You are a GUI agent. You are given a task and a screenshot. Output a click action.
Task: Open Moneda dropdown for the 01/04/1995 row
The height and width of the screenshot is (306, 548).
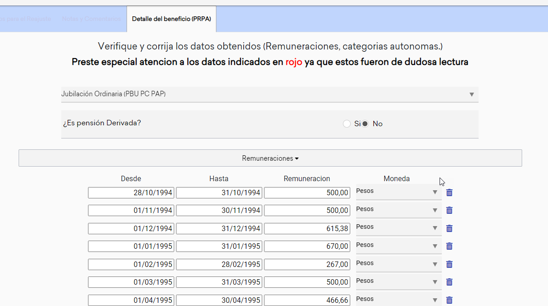[x=398, y=299]
